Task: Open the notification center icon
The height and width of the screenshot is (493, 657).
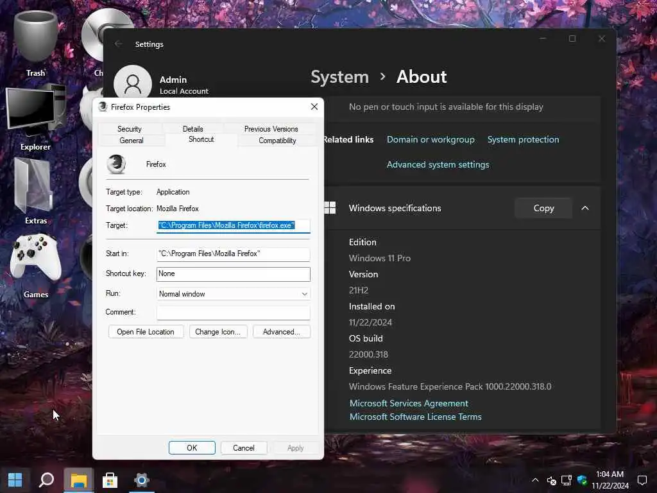Action: coord(642,480)
